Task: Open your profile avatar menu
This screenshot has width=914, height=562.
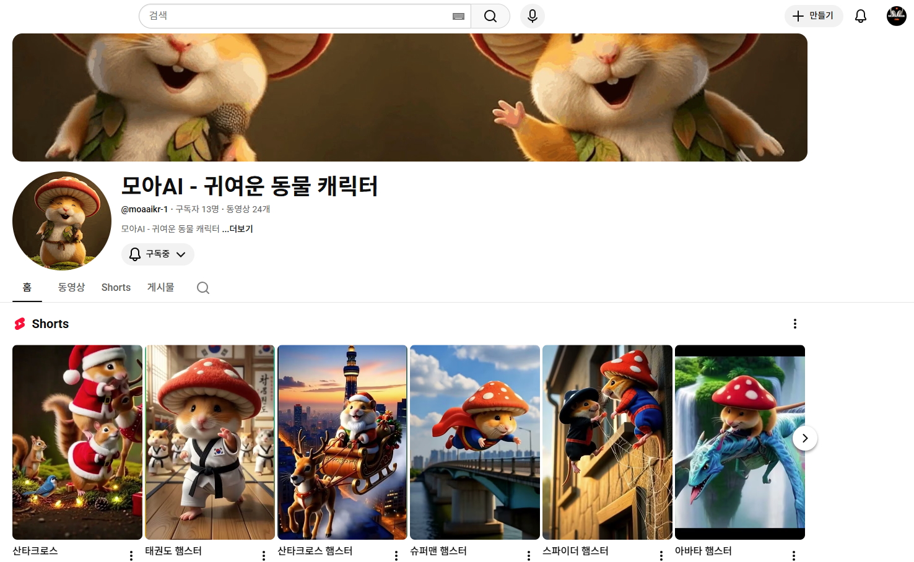Action: click(x=896, y=15)
